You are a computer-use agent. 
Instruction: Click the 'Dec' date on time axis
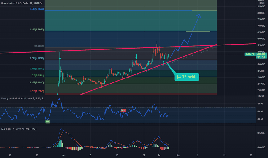point(178,155)
